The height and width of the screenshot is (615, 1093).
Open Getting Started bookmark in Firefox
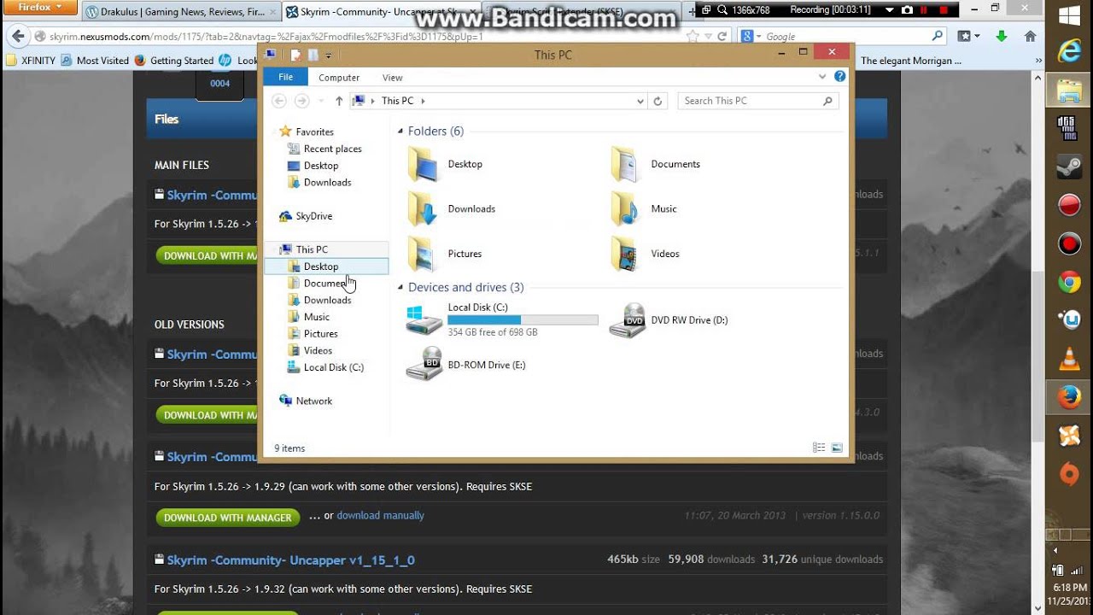(x=173, y=61)
